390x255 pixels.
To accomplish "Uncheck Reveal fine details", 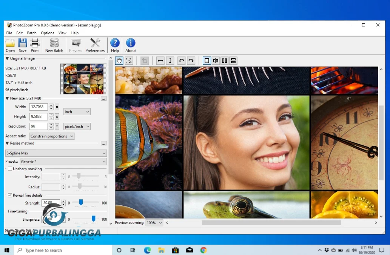I will [x=10, y=195].
